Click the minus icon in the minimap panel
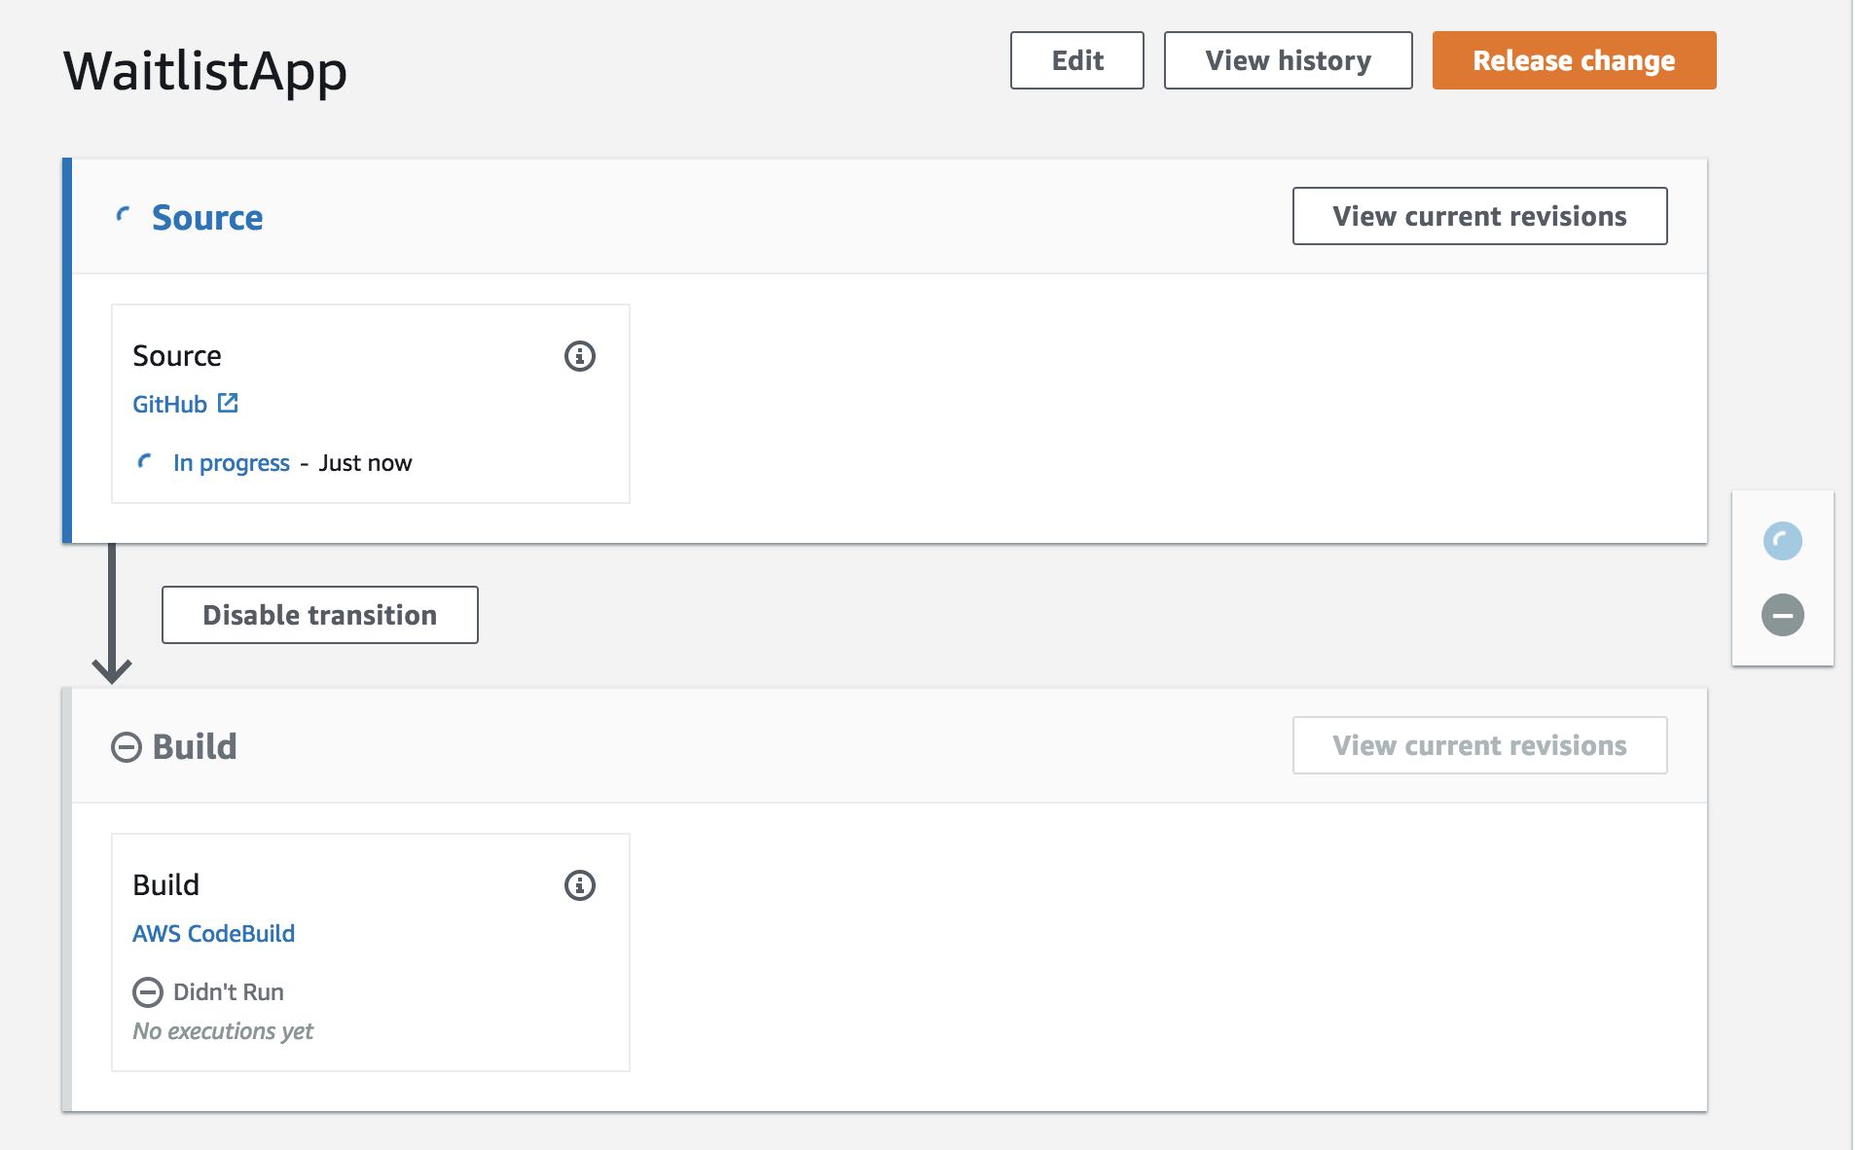Screen dimensions: 1855x1150 click(x=1783, y=614)
